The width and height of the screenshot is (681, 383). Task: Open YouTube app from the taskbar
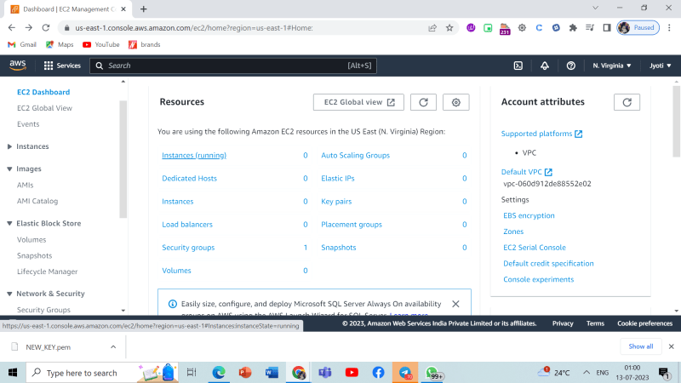point(352,373)
